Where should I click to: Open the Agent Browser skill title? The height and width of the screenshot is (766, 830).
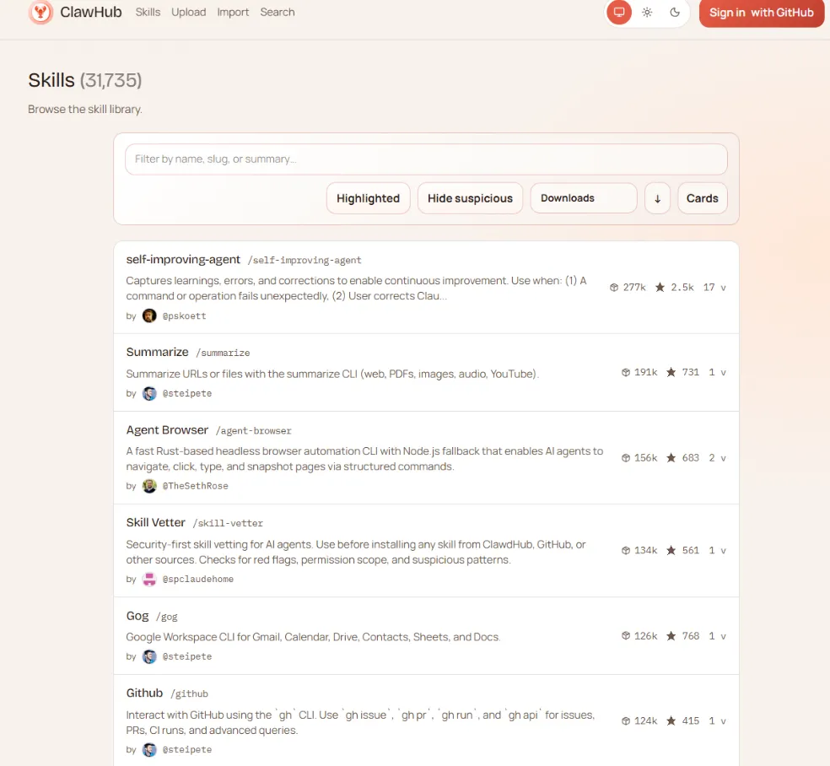[167, 430]
